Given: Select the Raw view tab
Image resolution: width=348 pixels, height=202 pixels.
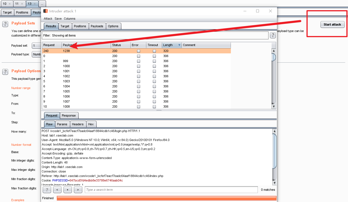Looking at the screenshot, I should [49, 124].
